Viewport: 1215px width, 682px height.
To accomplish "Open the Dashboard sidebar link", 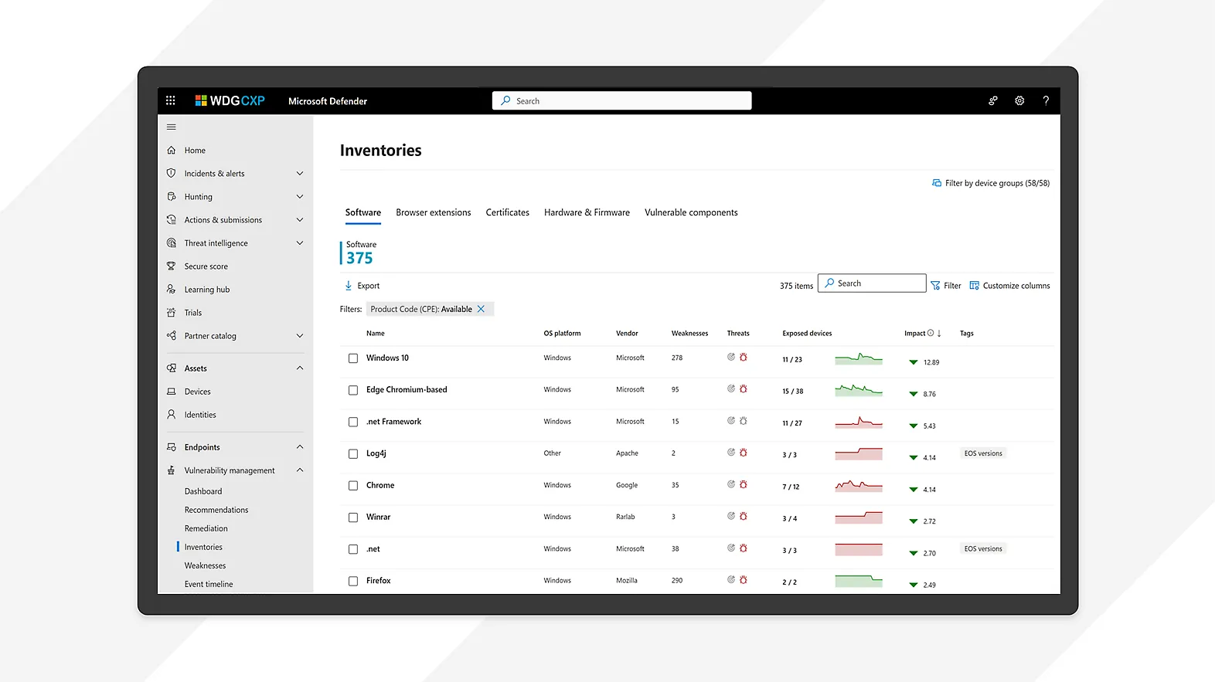I will point(203,491).
